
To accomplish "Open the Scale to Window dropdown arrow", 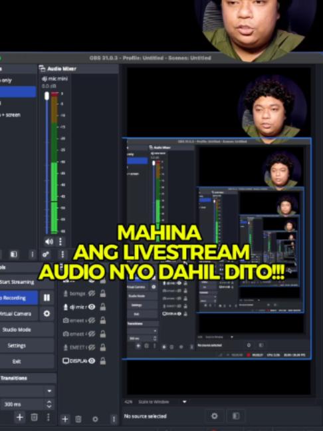I will 185,402.
